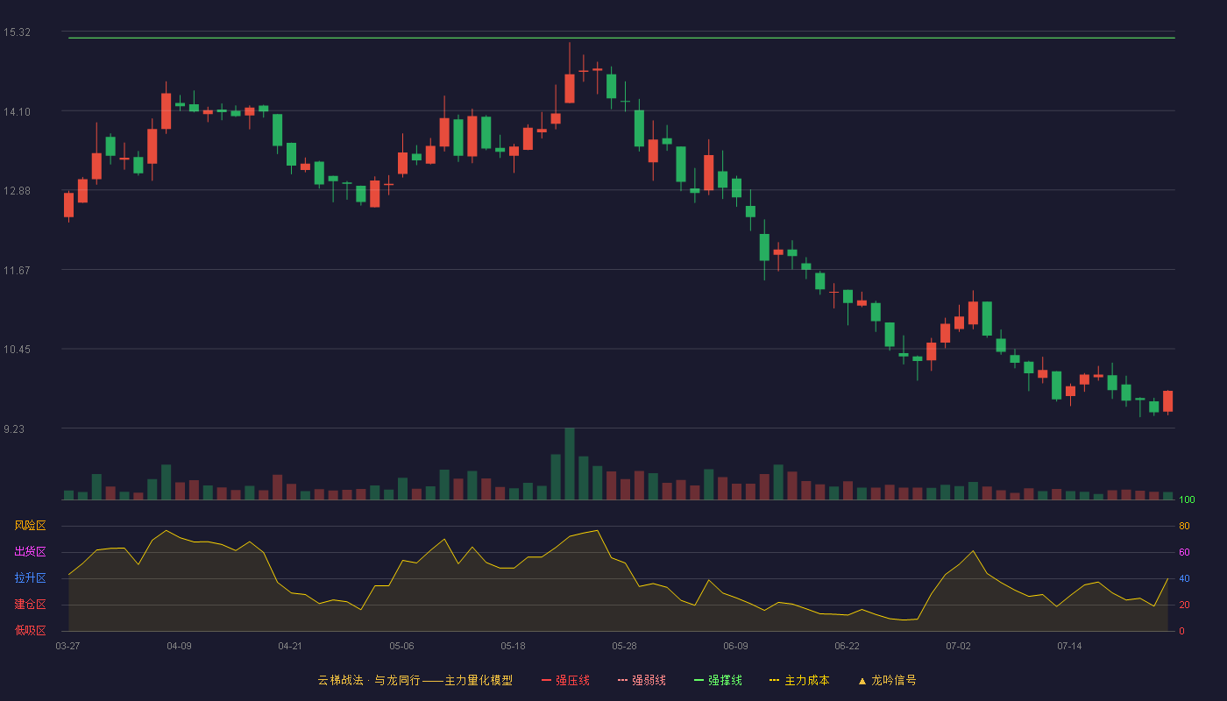
Task: Toggle the 强压线 legend entry
Action: click(565, 680)
